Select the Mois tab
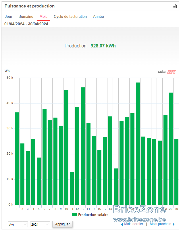This screenshot has width=181, height=232. tap(43, 16)
